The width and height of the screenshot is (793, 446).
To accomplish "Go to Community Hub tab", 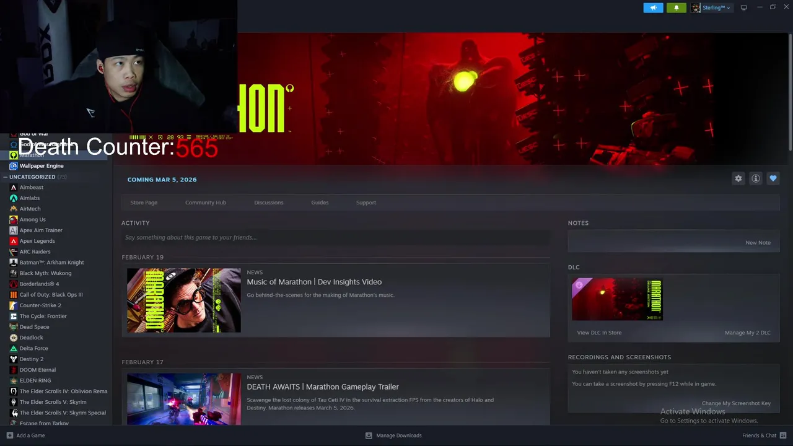I will (206, 203).
